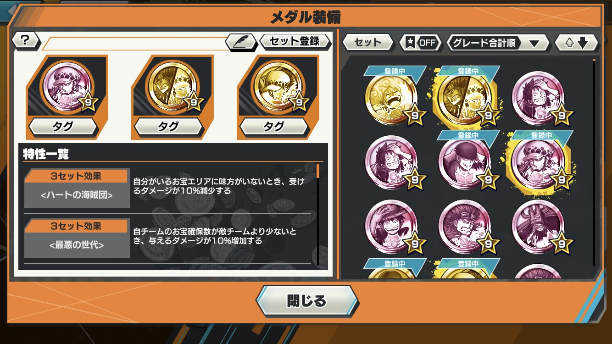Toggle the favorite filter OFF switch
This screenshot has height=344, width=612.
click(420, 43)
